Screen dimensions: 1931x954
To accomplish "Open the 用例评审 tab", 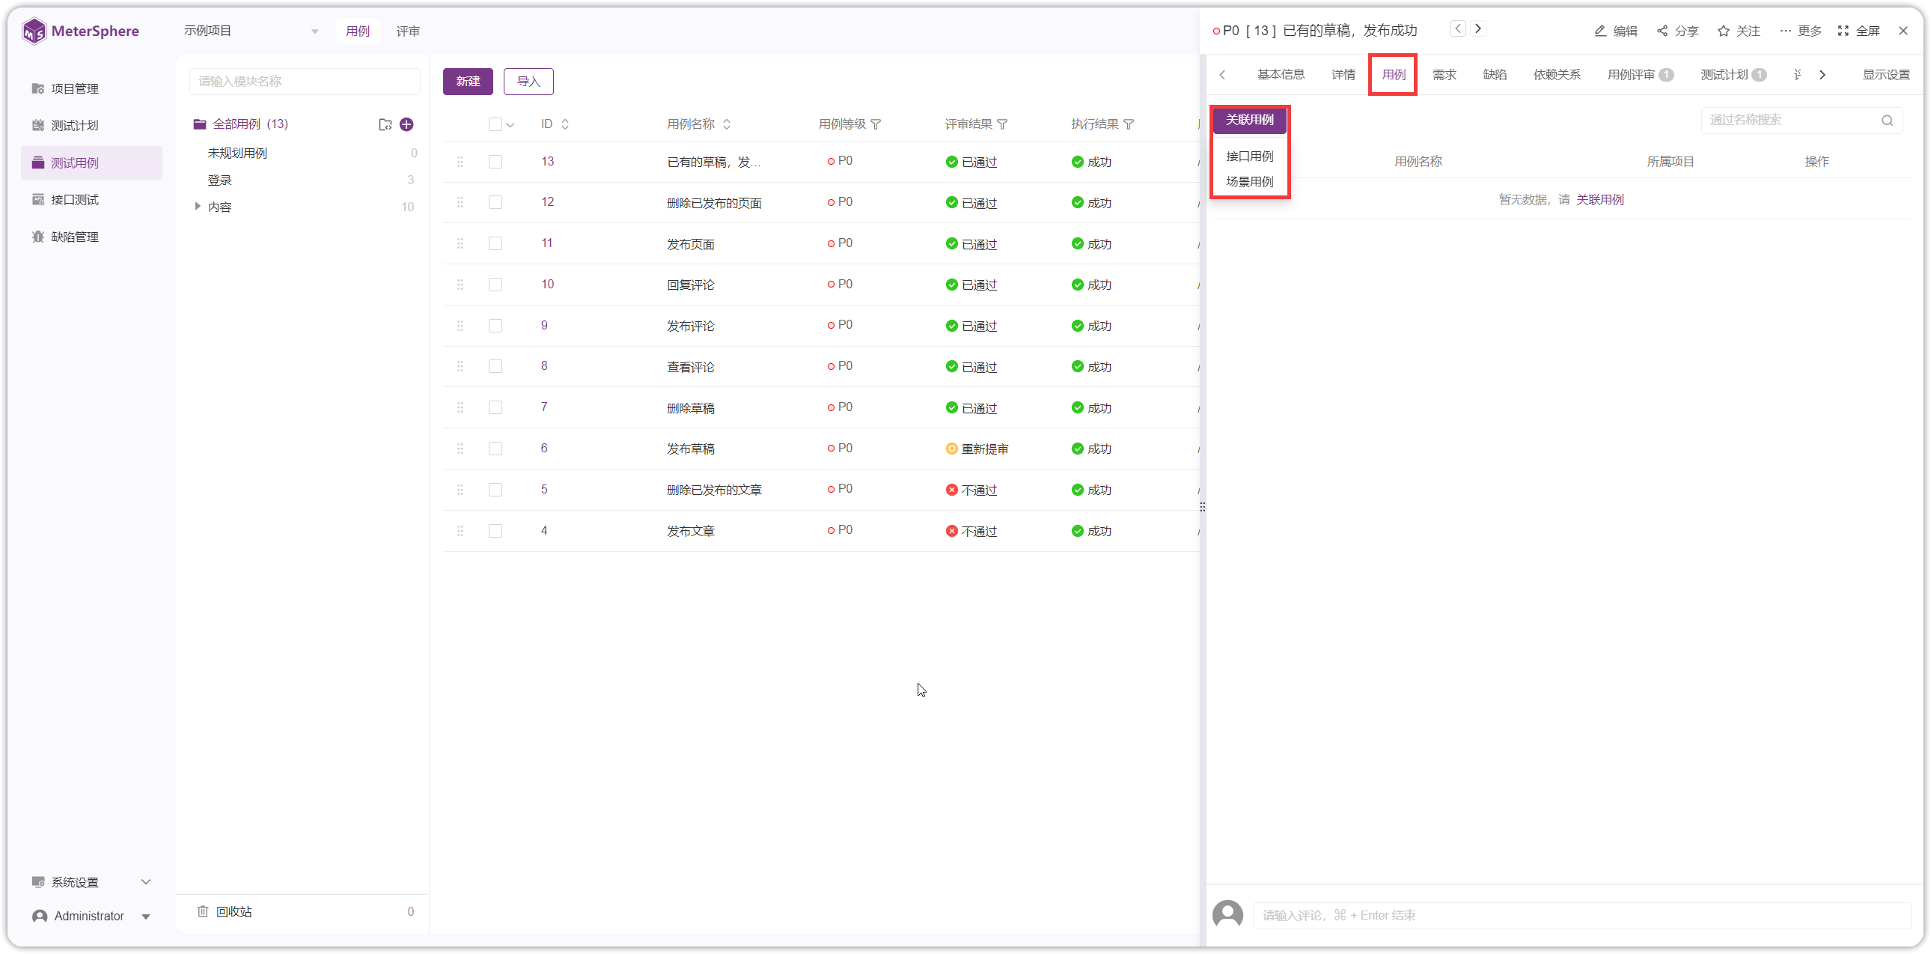I will click(1640, 75).
